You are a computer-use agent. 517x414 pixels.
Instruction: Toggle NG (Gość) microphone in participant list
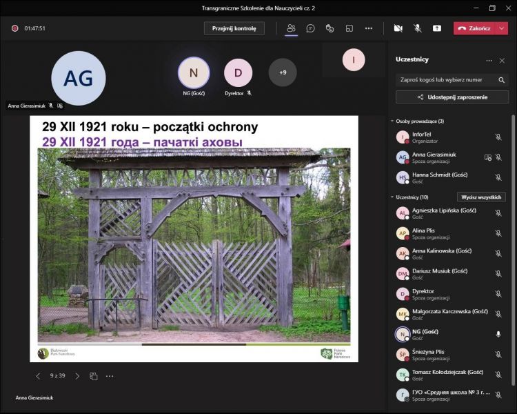click(498, 334)
